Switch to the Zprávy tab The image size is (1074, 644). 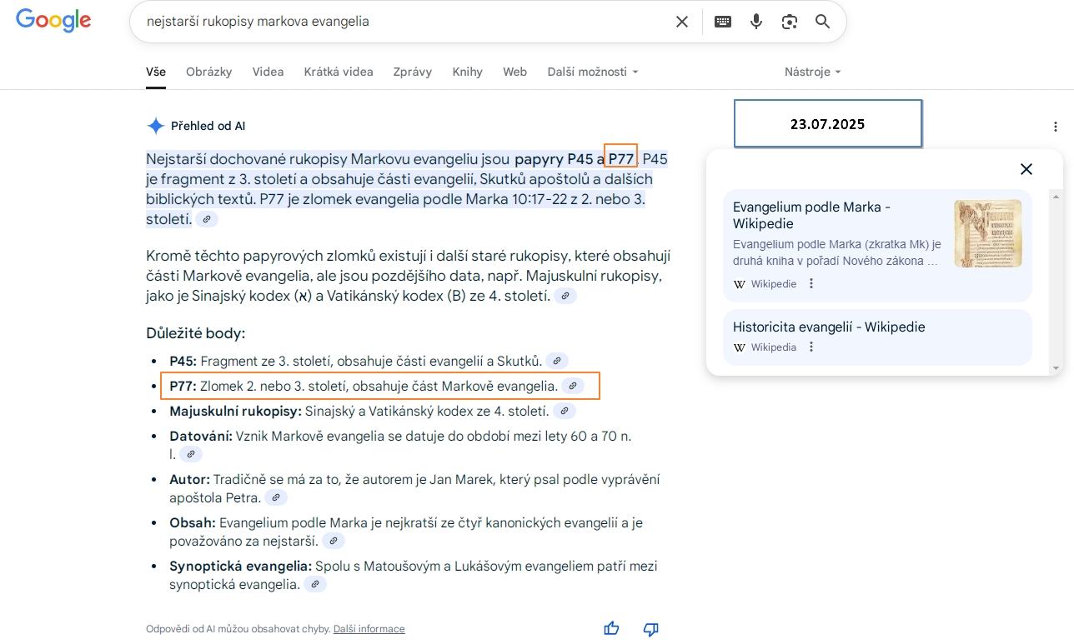click(x=412, y=72)
